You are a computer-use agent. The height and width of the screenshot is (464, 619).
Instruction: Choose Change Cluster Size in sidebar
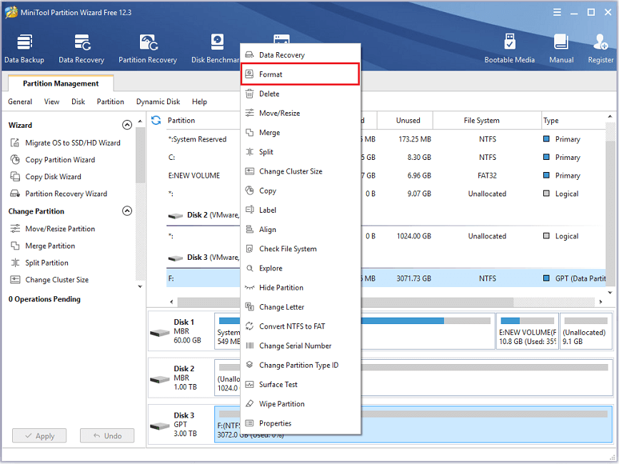[49, 280]
